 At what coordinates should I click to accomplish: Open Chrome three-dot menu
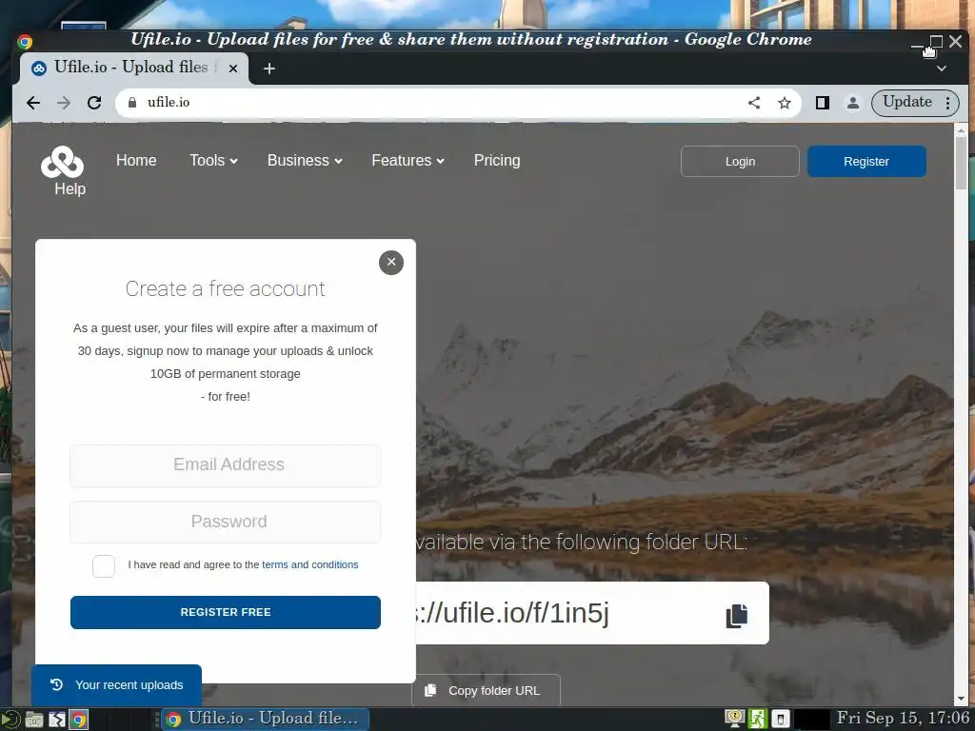(x=947, y=103)
